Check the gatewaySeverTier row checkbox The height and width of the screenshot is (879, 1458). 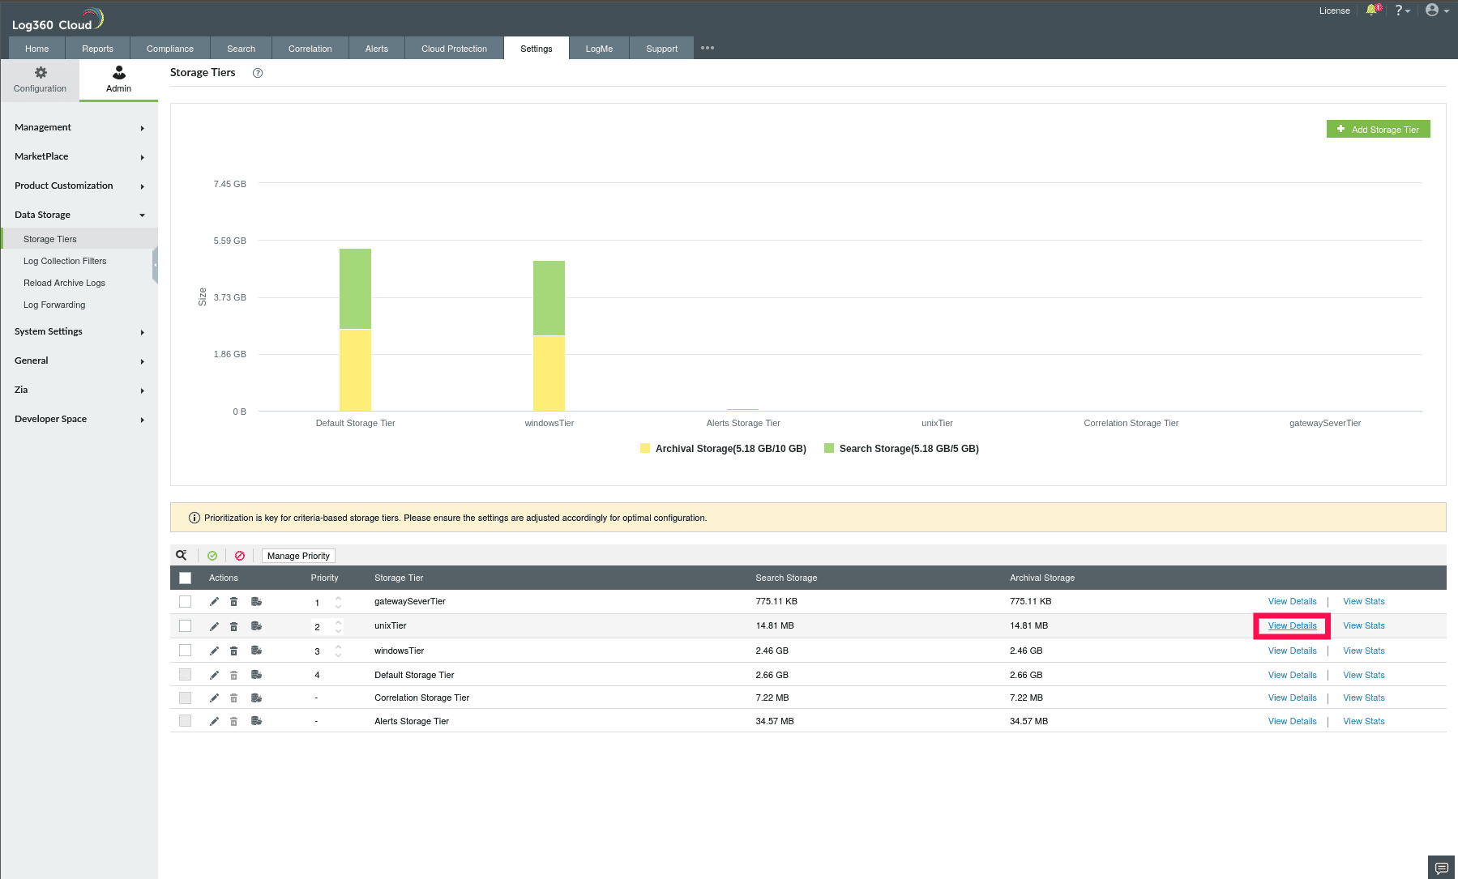185,601
